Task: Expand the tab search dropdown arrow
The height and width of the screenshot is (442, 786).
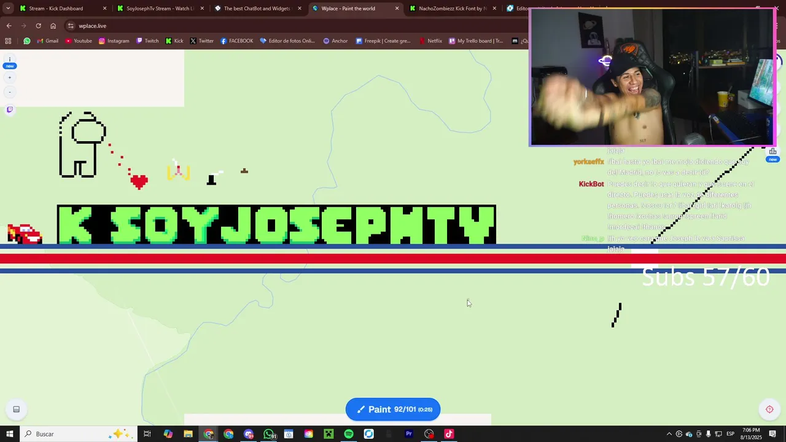Action: click(x=7, y=9)
